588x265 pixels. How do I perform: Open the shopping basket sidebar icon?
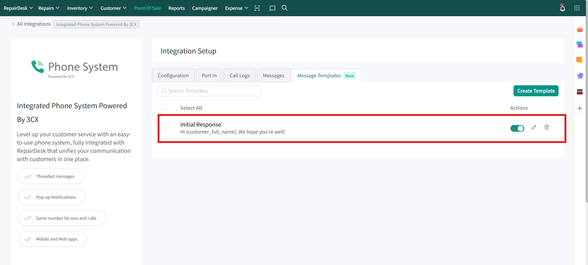tap(580, 29)
